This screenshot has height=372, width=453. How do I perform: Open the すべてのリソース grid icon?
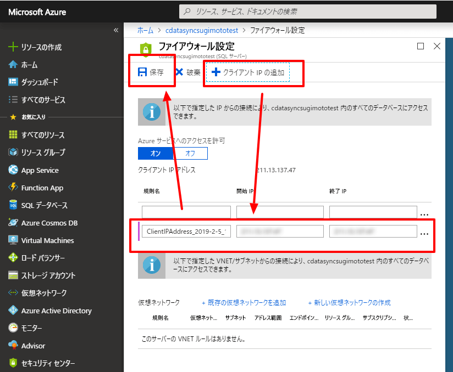[13, 134]
